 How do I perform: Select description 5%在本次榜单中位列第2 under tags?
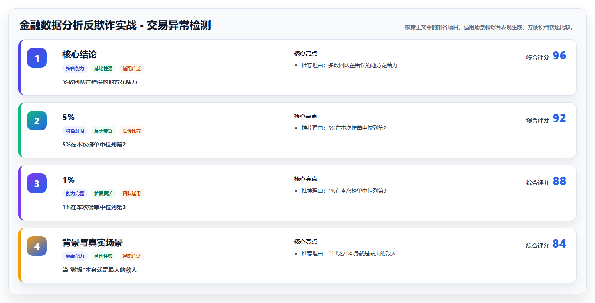pyautogui.click(x=94, y=145)
